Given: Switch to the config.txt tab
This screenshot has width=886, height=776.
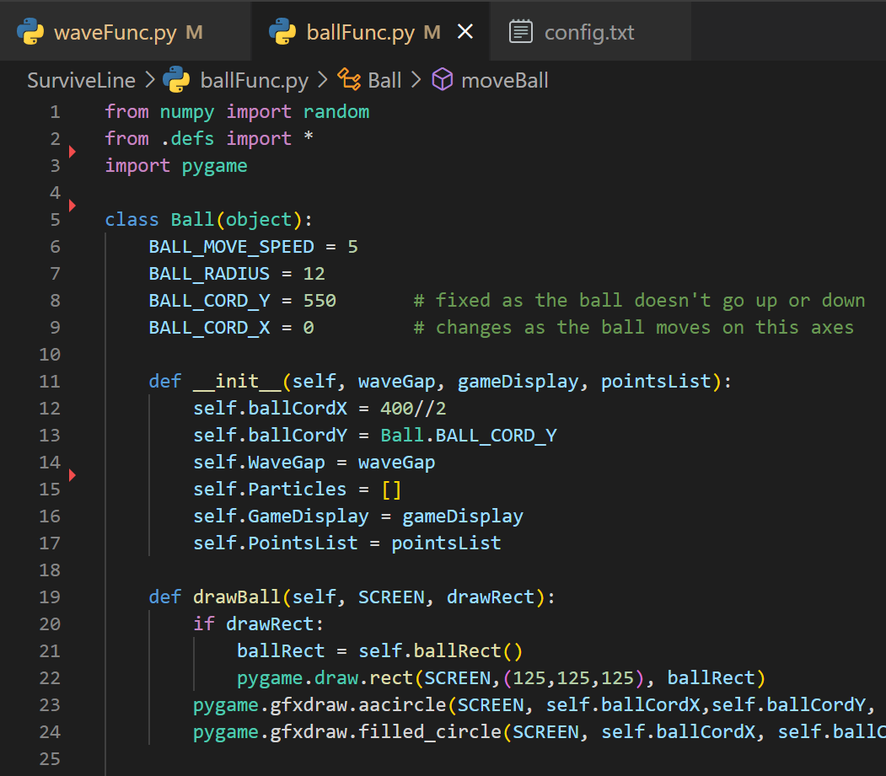Looking at the screenshot, I should pyautogui.click(x=590, y=31).
